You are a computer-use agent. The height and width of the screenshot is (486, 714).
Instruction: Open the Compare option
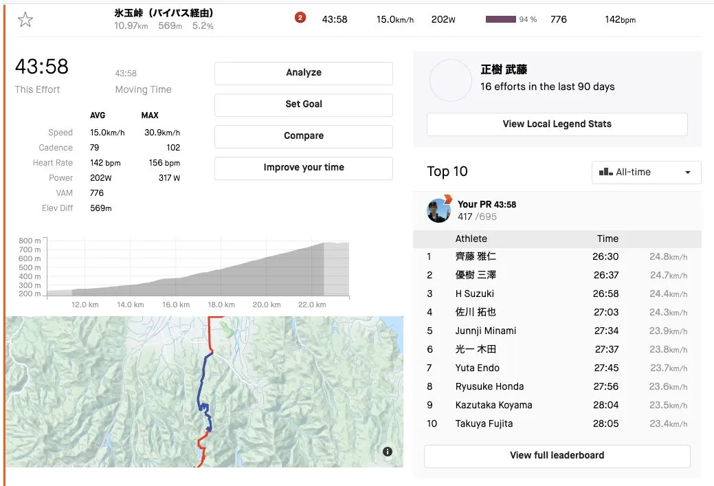point(303,136)
